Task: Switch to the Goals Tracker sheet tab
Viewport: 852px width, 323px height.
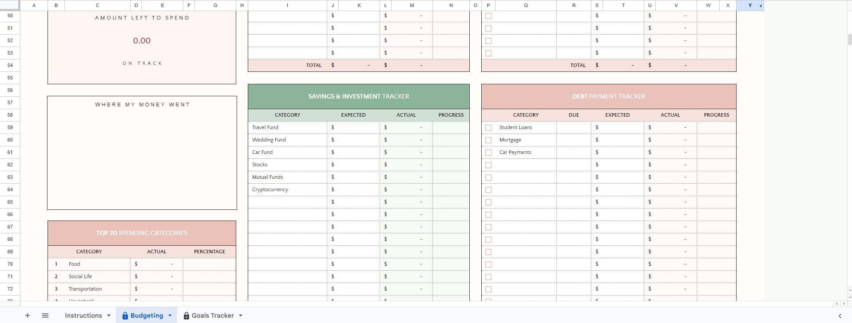Action: tap(212, 315)
